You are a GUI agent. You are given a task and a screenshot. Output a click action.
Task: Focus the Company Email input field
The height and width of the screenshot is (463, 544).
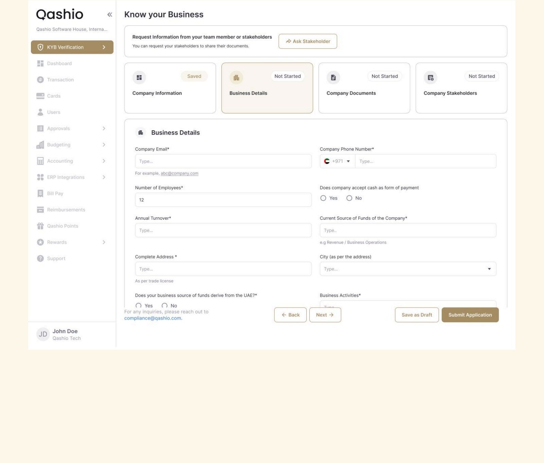pyautogui.click(x=223, y=161)
